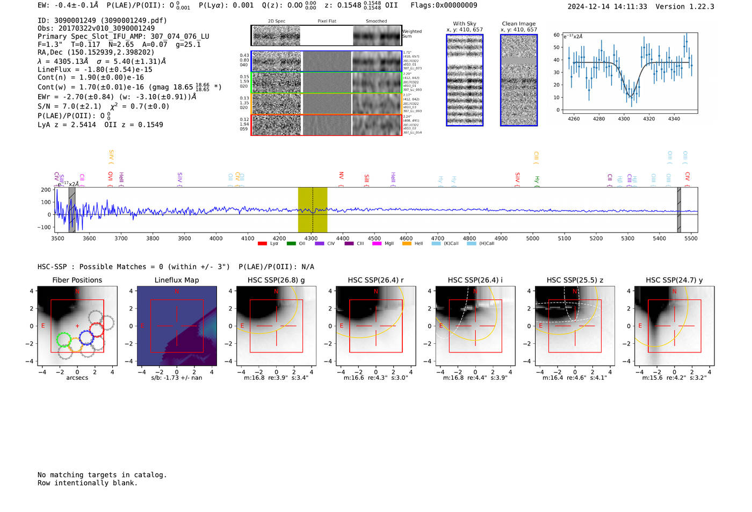This screenshot has width=752, height=512.
Task: Click the Flags:0x00000009 text
Action: tap(444, 5)
